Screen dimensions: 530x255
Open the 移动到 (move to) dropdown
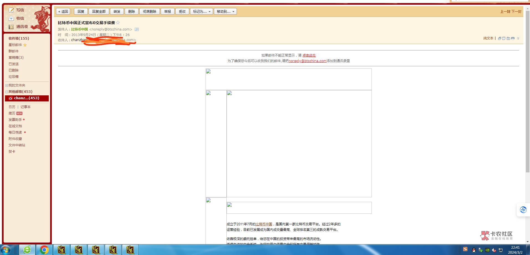click(x=225, y=12)
